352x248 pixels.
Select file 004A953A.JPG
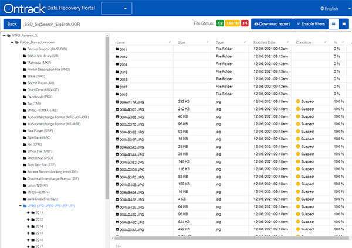point(132,230)
